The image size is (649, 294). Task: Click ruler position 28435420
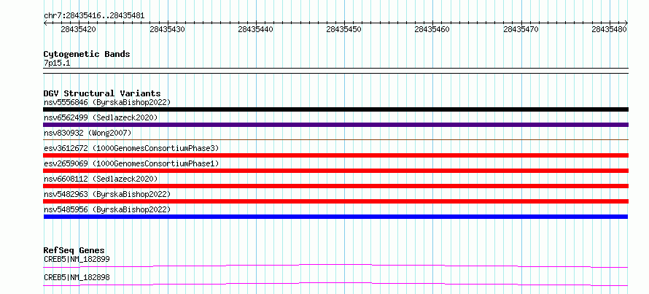point(79,29)
